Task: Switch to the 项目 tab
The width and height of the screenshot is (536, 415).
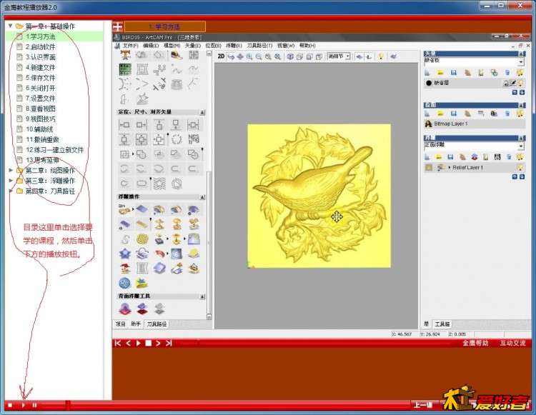Action: [121, 324]
